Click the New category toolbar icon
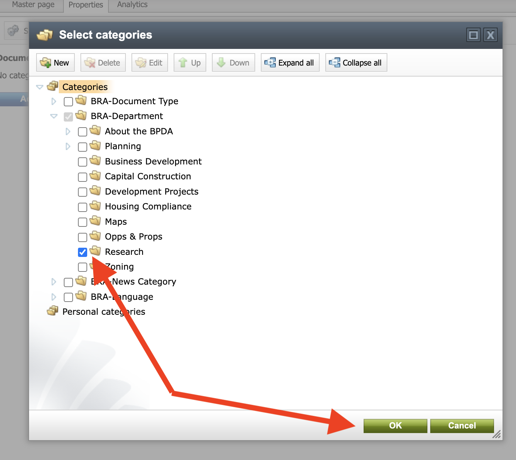 click(x=46, y=63)
